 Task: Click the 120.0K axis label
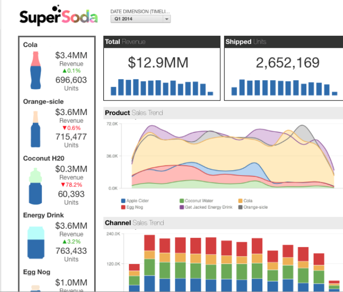pyautogui.click(x=114, y=264)
